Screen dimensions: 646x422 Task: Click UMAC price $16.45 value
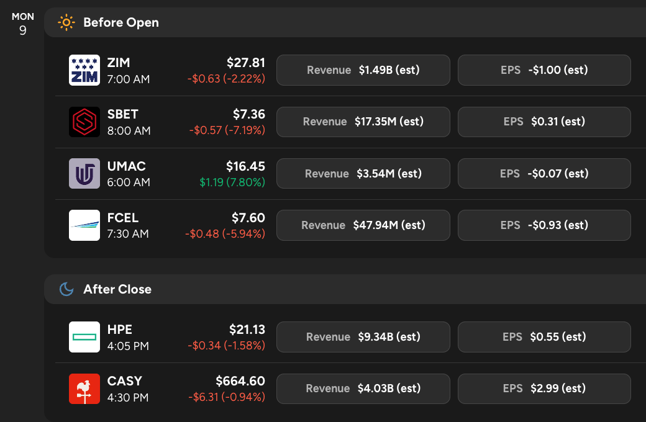point(245,166)
